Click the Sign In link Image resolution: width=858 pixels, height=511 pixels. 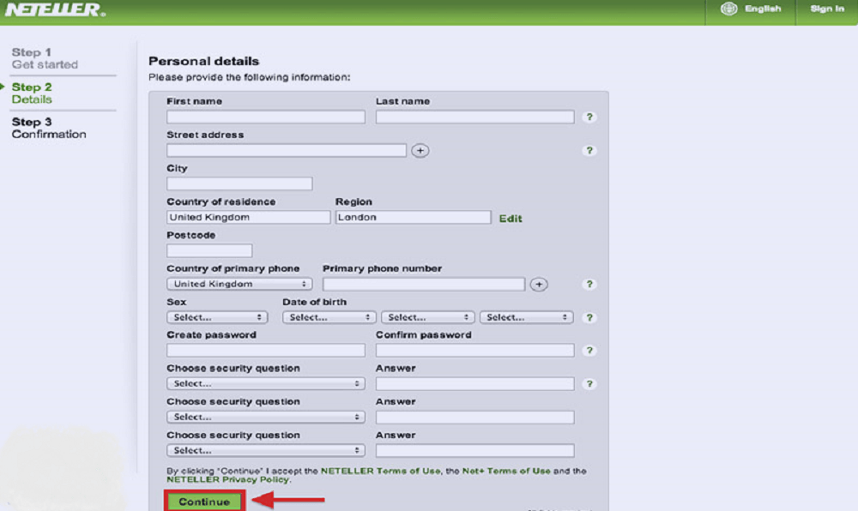826,9
